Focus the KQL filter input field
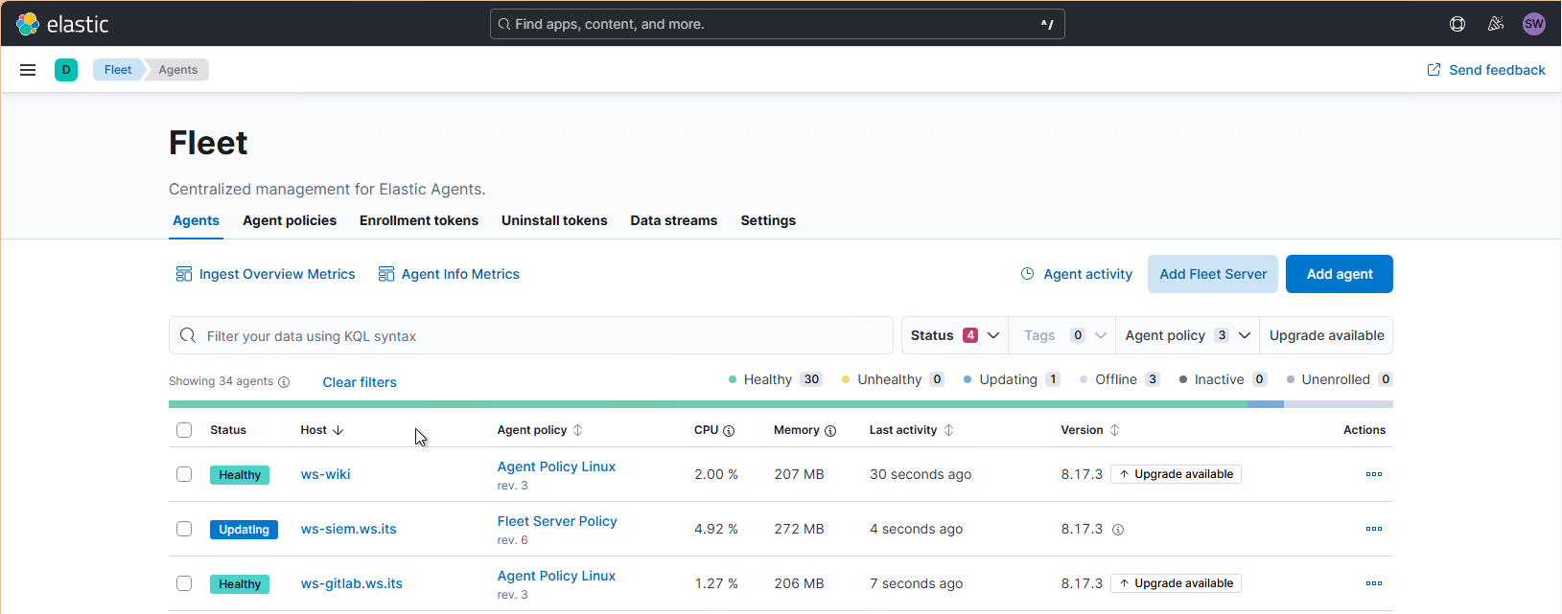This screenshot has width=1562, height=614. (x=531, y=335)
